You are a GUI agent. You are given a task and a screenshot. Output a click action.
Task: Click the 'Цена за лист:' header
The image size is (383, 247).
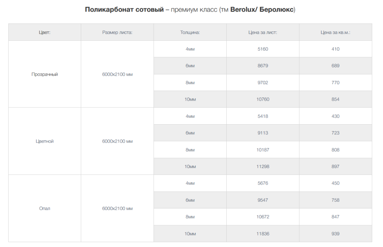pyautogui.click(x=263, y=32)
